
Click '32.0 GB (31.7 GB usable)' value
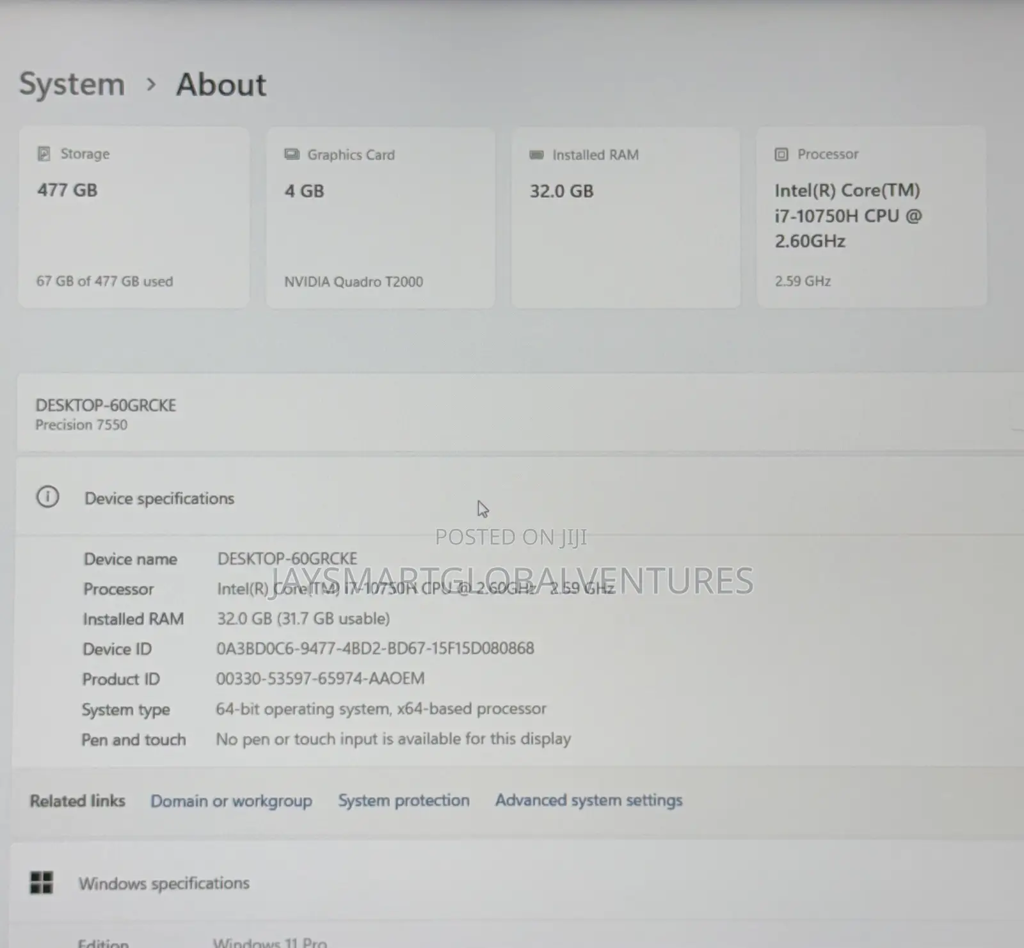(x=303, y=619)
